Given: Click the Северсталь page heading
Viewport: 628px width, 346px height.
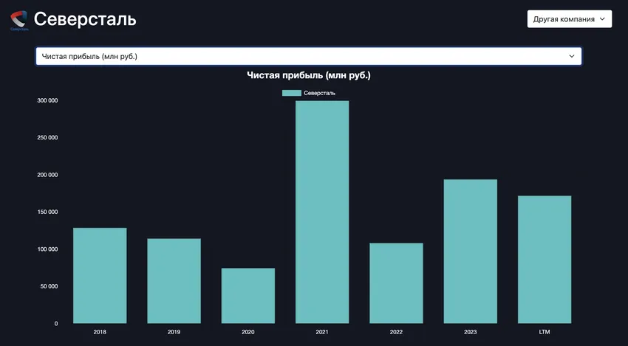Looking at the screenshot, I should tap(85, 19).
